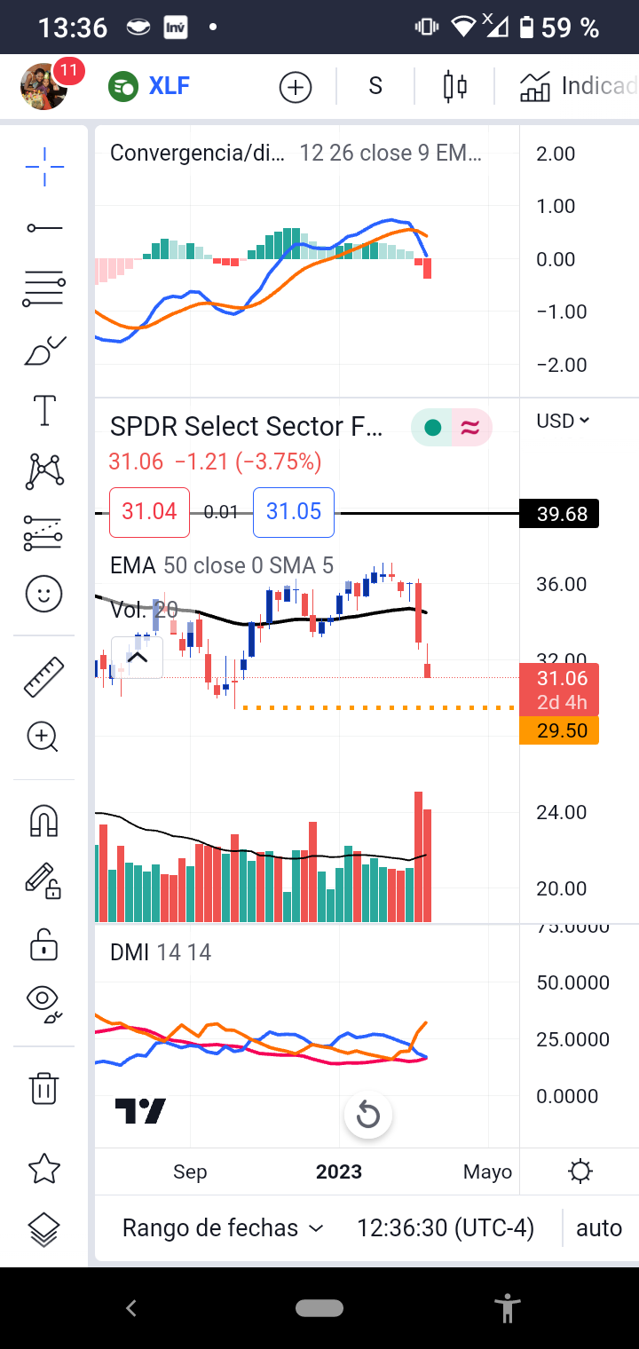Change the S timeframe interval
This screenshot has height=1349, width=639.
click(375, 86)
